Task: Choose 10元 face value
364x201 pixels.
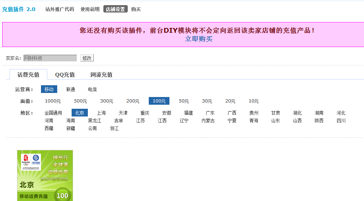Action: coord(254,101)
